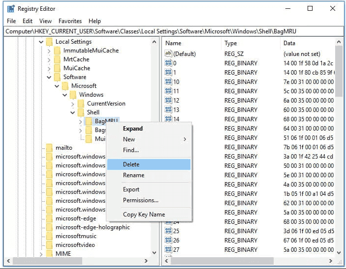Click values pane vertical scrollbar up arrow
The image size is (346, 269).
tap(339, 42)
